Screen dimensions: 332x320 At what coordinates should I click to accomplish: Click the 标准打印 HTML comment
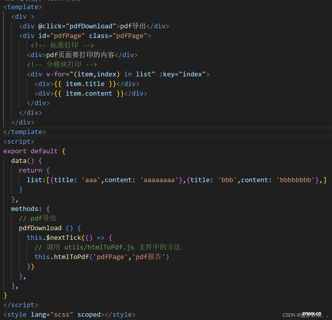click(62, 46)
